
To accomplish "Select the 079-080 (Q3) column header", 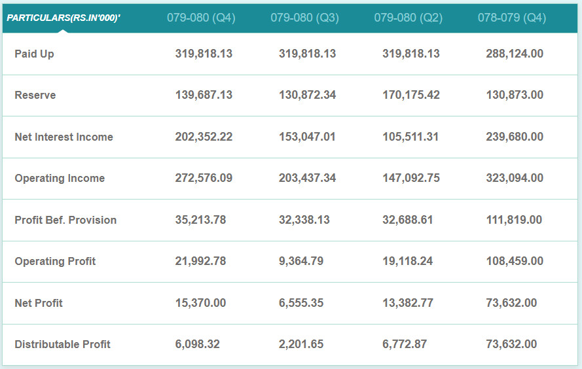I will 304,18.
